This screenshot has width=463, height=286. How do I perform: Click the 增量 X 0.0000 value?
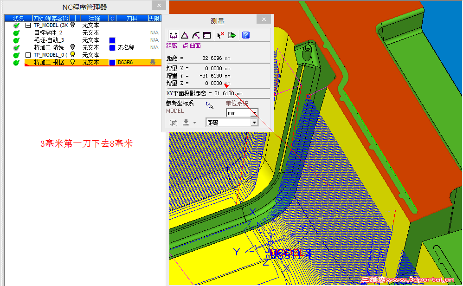213,68
